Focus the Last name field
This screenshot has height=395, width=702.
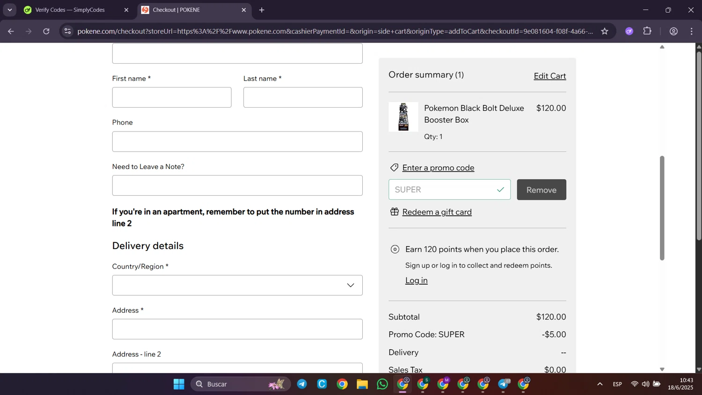coord(303,97)
